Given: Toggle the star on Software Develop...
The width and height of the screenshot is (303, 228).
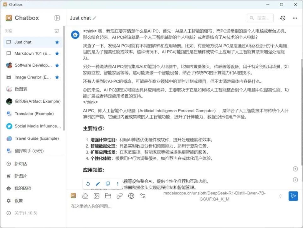Looking at the screenshot, I should point(57,65).
